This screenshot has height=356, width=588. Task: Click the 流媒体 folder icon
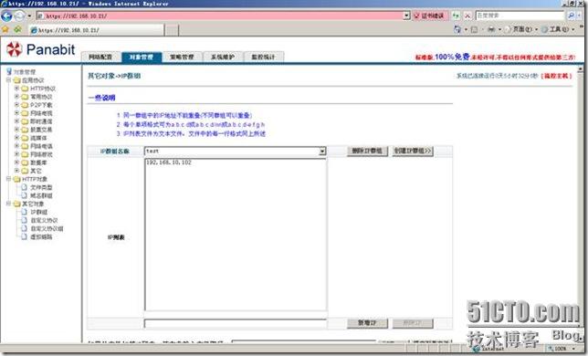(26, 138)
